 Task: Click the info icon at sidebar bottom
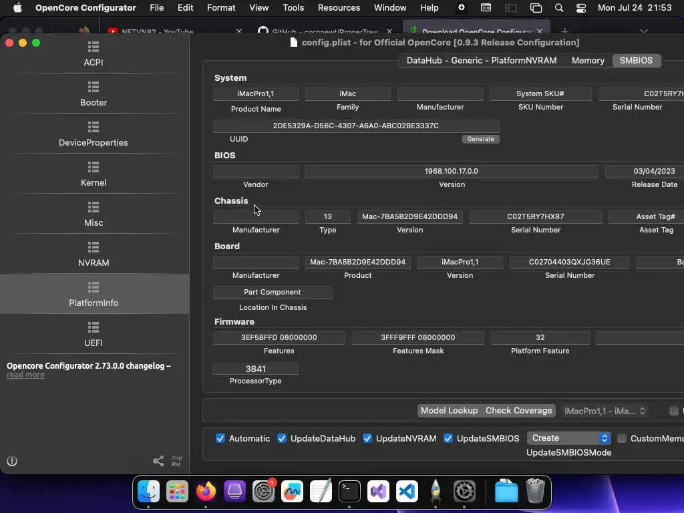tap(12, 461)
